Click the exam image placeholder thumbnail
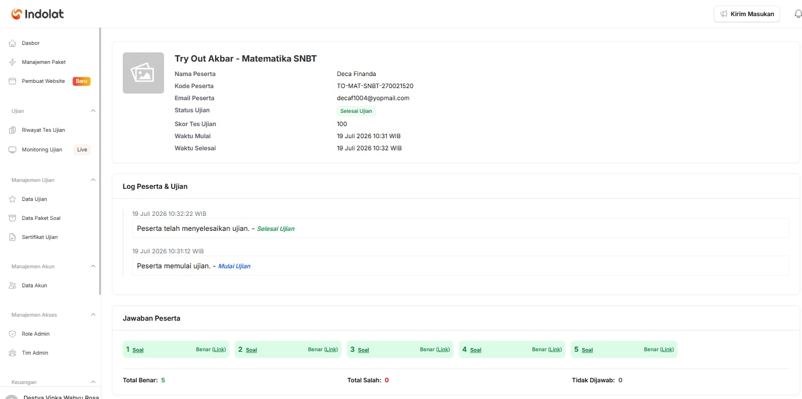 tap(143, 73)
